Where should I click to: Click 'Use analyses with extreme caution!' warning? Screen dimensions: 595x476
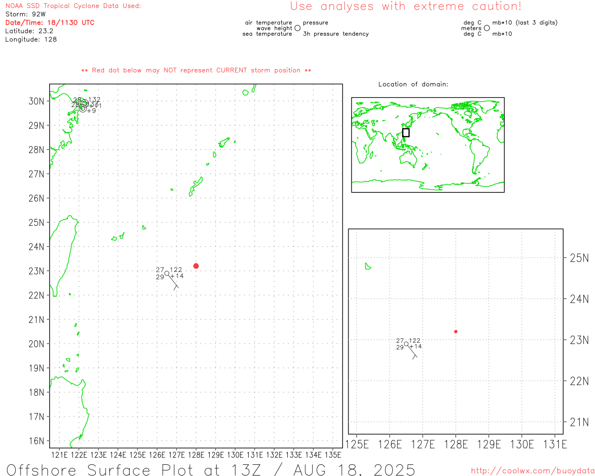406,7
